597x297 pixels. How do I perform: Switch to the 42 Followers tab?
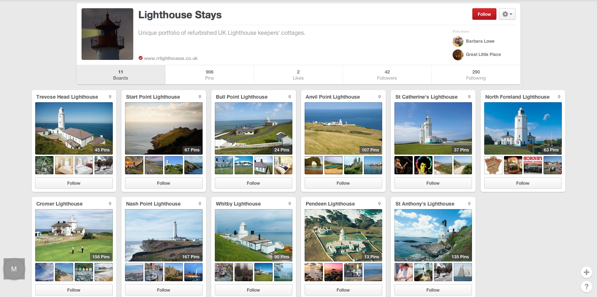click(x=387, y=75)
